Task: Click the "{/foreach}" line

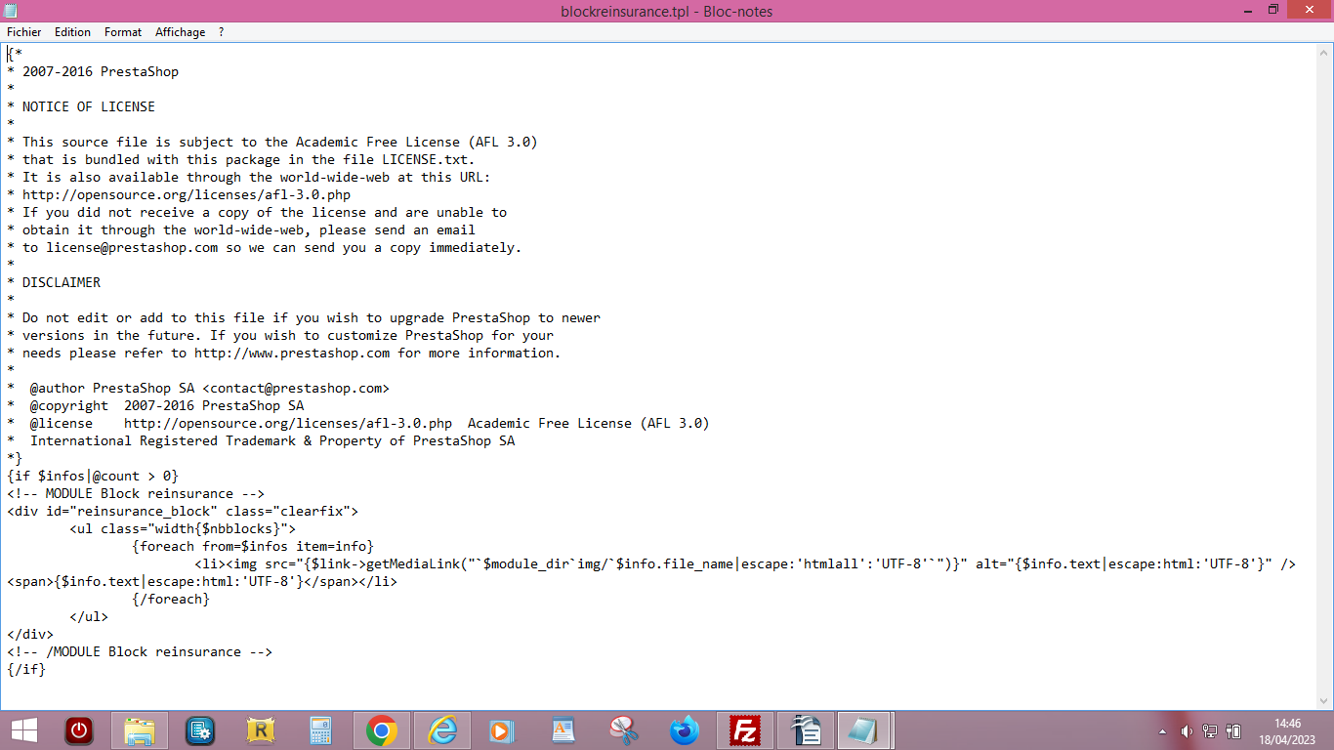Action: (171, 599)
